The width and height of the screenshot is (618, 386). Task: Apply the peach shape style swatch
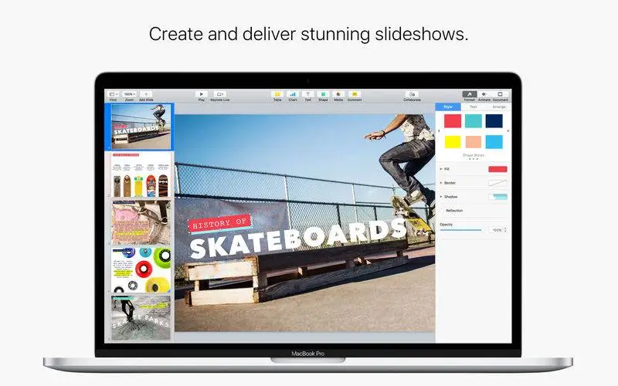point(473,142)
